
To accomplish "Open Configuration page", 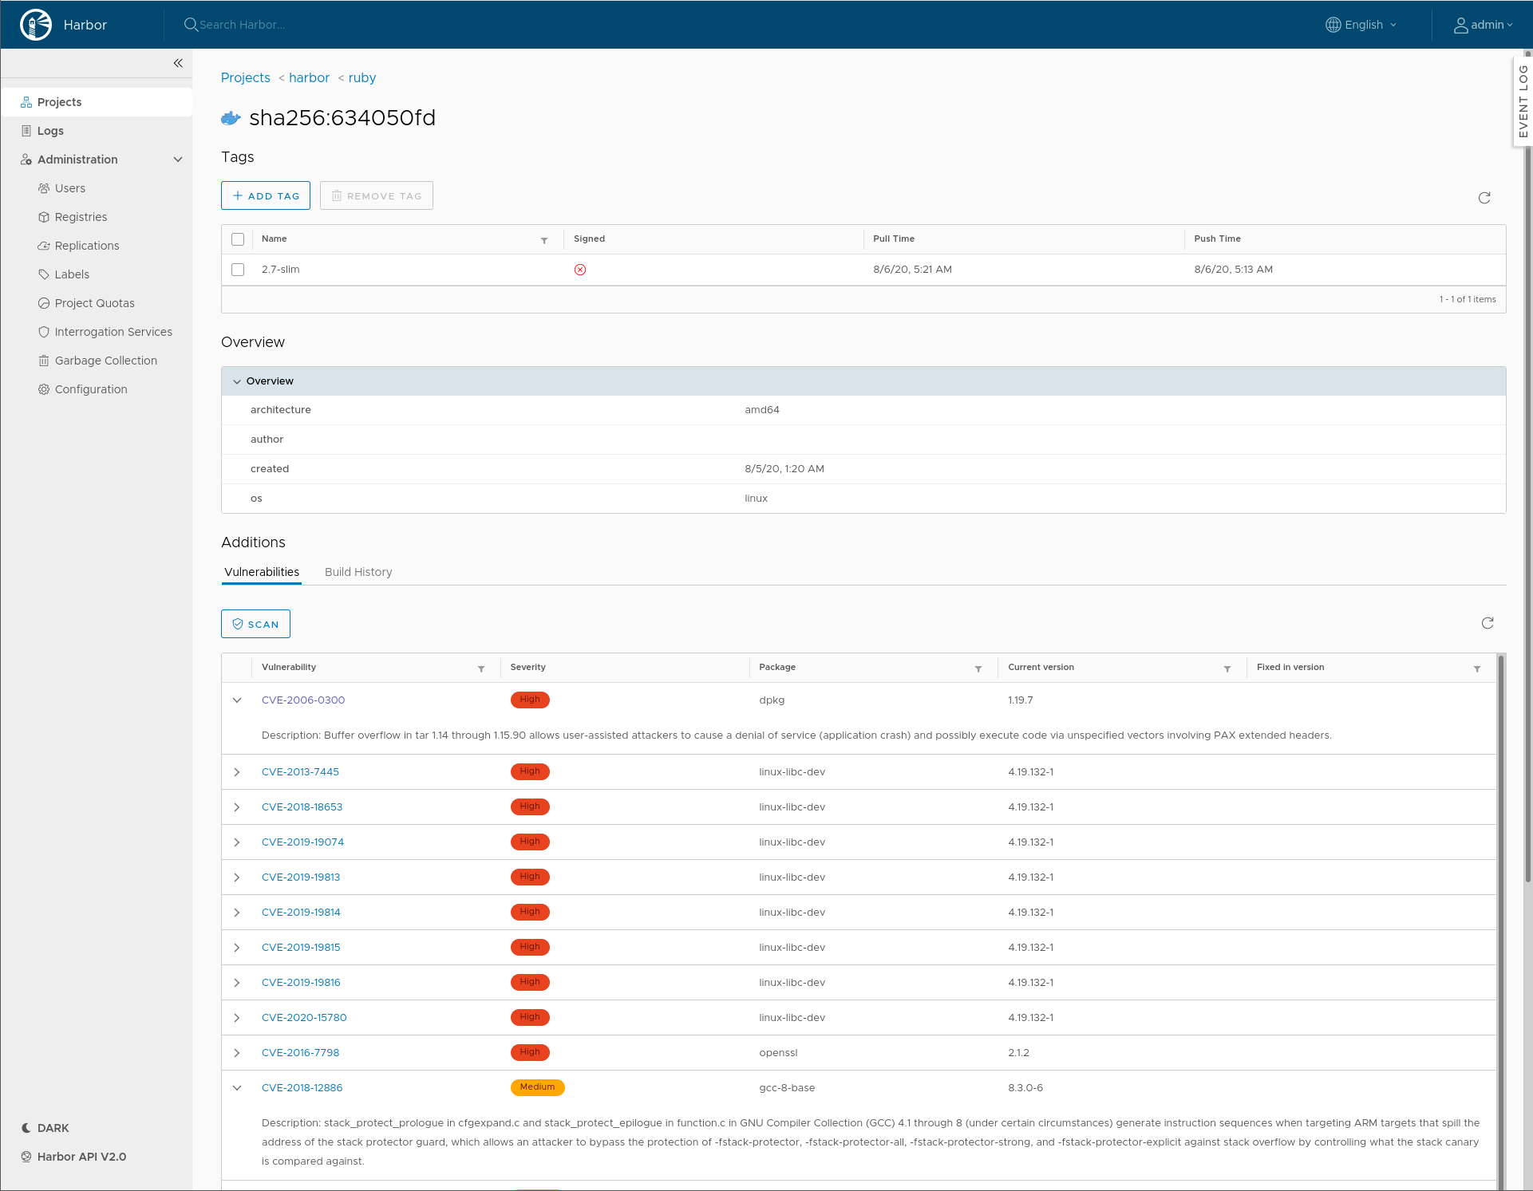I will 91,389.
